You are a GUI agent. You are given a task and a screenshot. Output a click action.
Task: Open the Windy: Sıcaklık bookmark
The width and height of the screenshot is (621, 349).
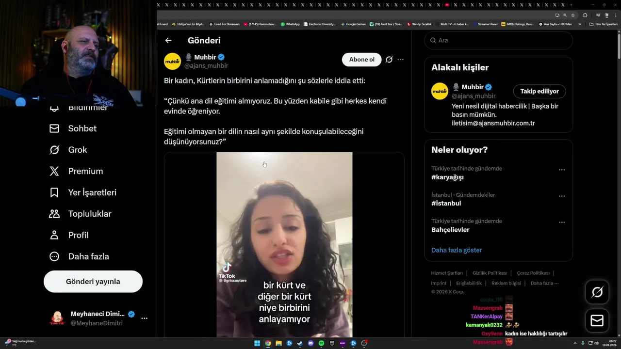[x=419, y=24]
